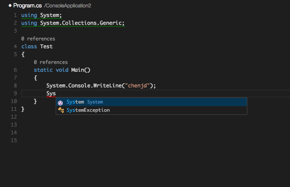
Task: Click the static keyword on line 6
Action: point(43,70)
